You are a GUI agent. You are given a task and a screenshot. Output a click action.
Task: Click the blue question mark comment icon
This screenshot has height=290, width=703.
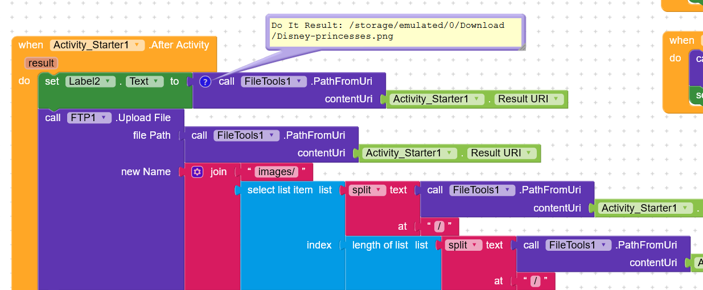pos(205,81)
